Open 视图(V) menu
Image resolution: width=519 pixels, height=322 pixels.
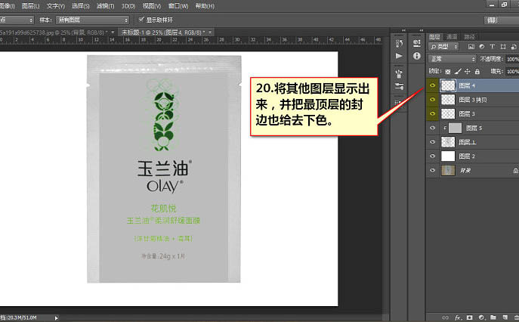point(152,6)
